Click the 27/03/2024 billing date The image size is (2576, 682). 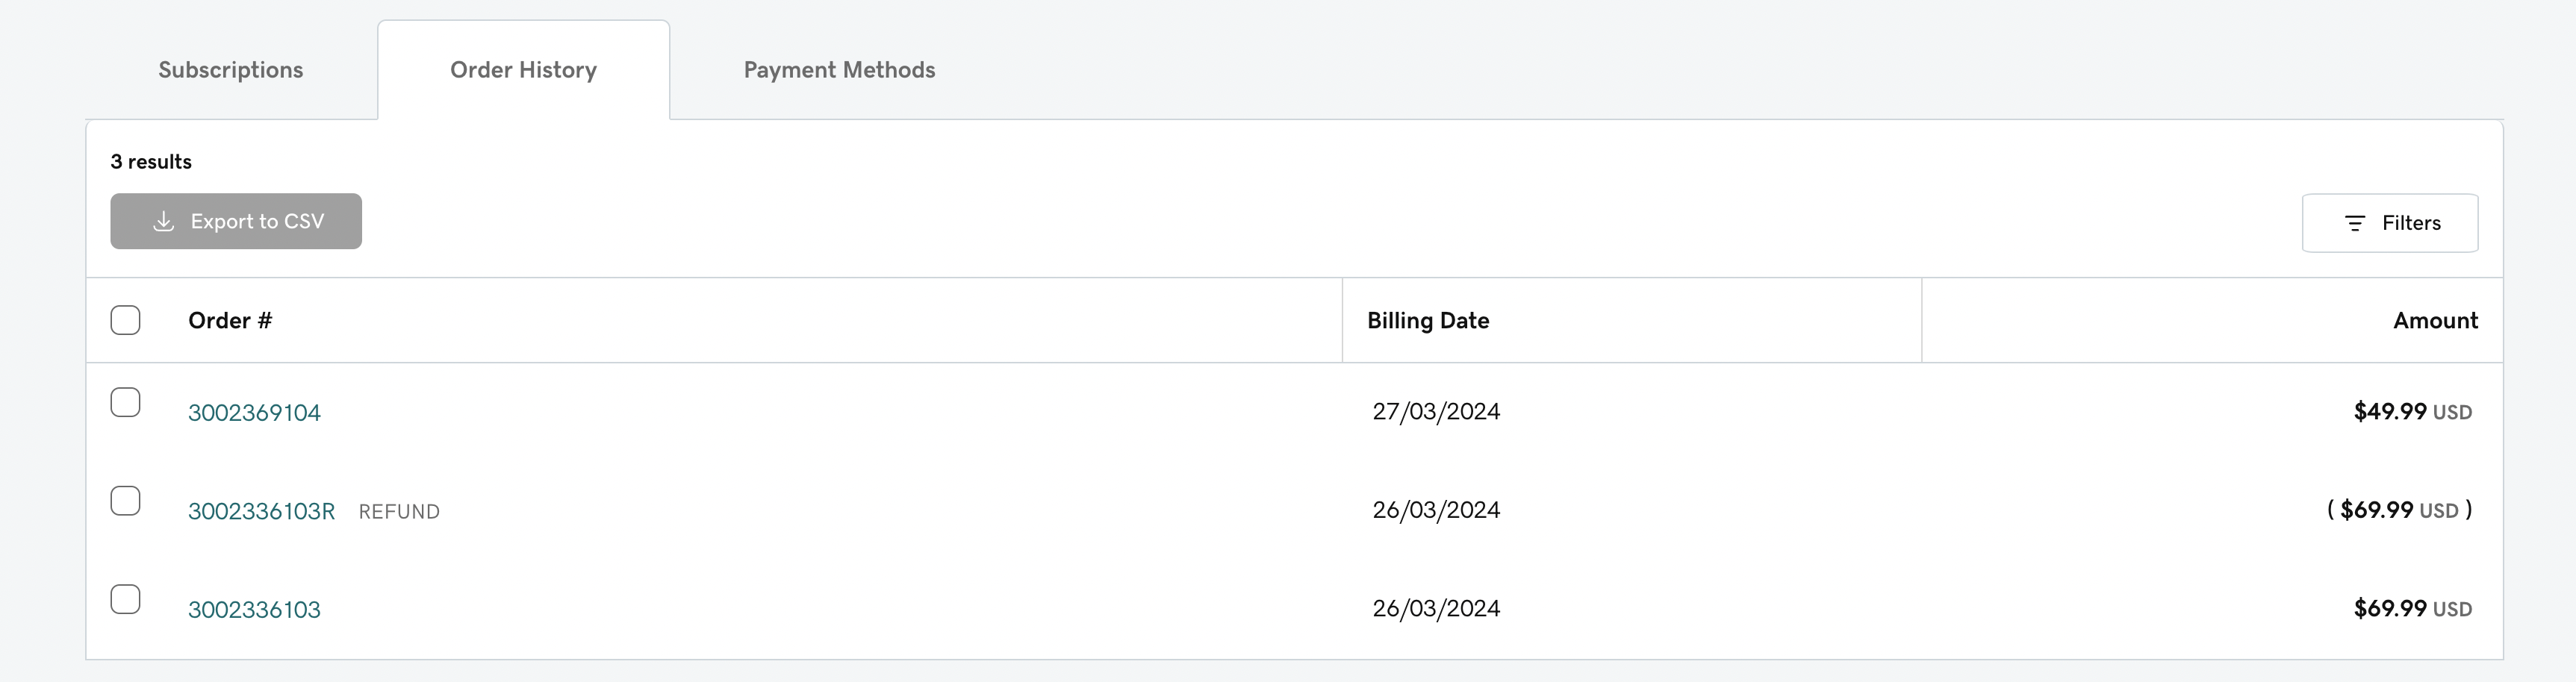point(1436,411)
